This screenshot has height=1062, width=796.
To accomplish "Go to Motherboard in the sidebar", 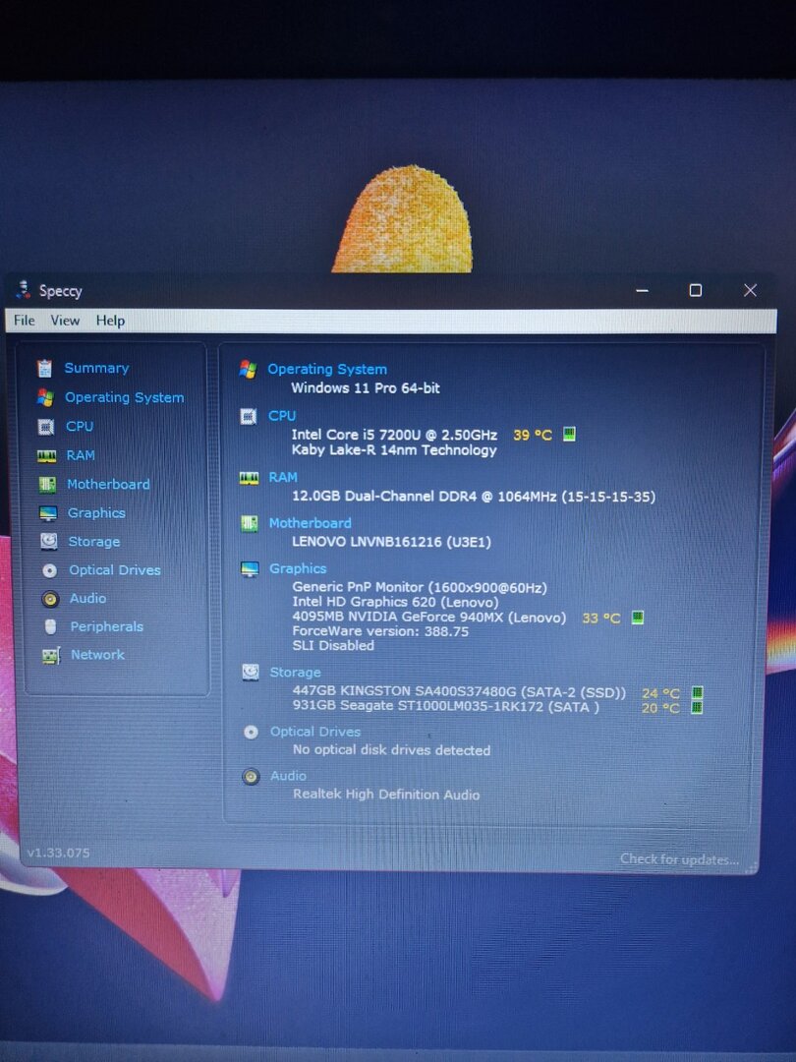I will click(x=108, y=484).
